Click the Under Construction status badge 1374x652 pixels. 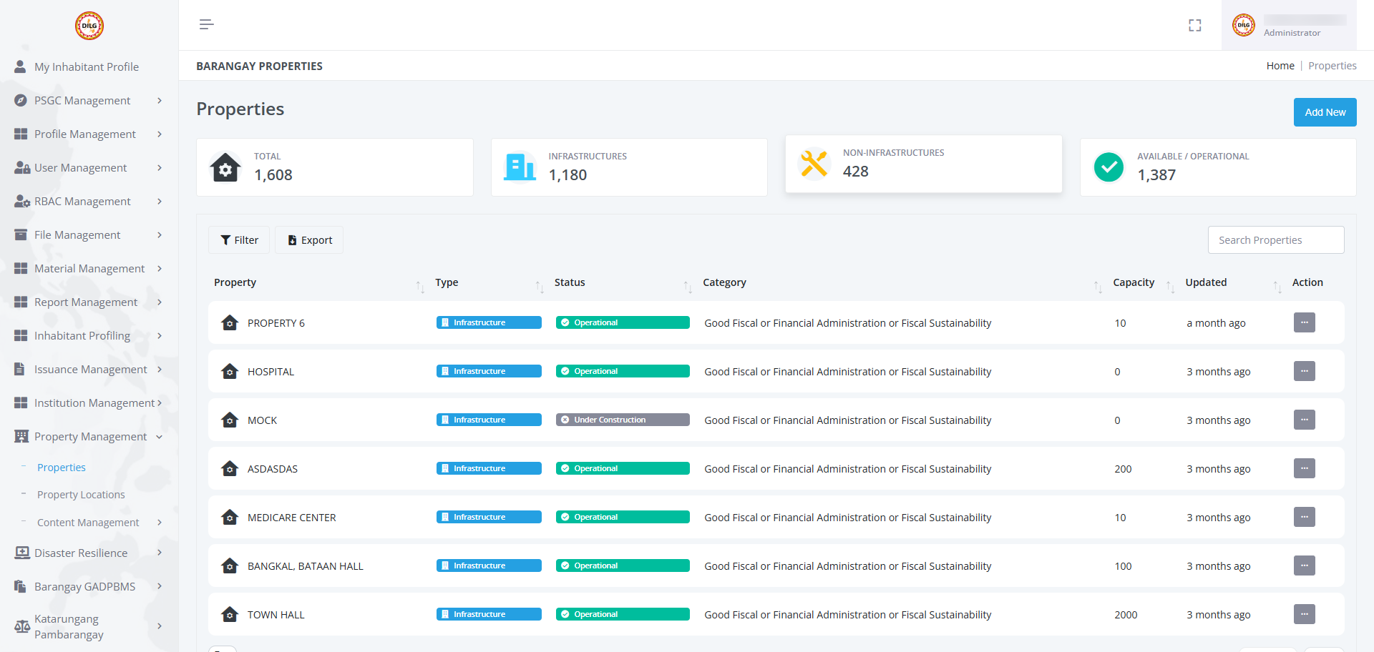click(623, 420)
